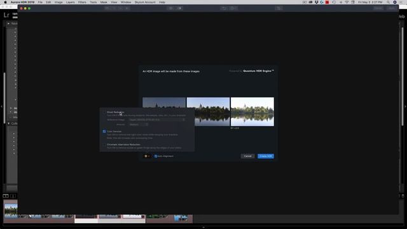
Task: Open the Ghost Reduction Amount dropdown
Action: point(139,125)
